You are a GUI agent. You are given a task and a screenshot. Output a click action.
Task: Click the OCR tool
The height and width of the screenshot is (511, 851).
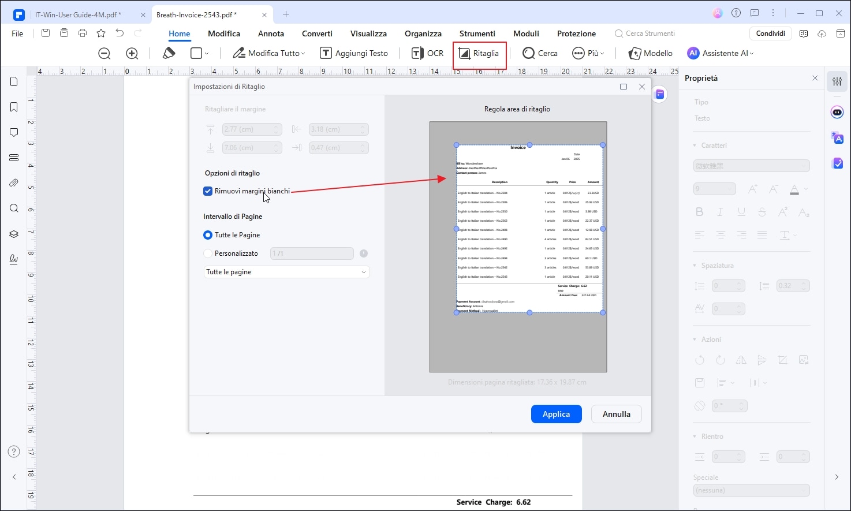click(428, 53)
